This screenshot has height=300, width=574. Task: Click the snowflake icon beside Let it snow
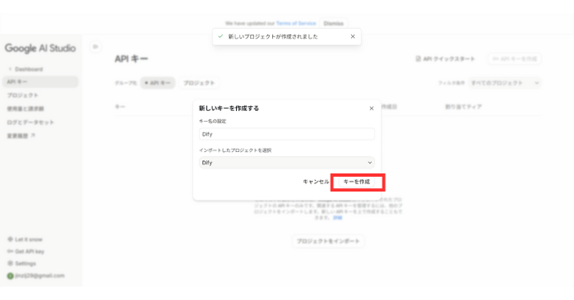click(10, 239)
